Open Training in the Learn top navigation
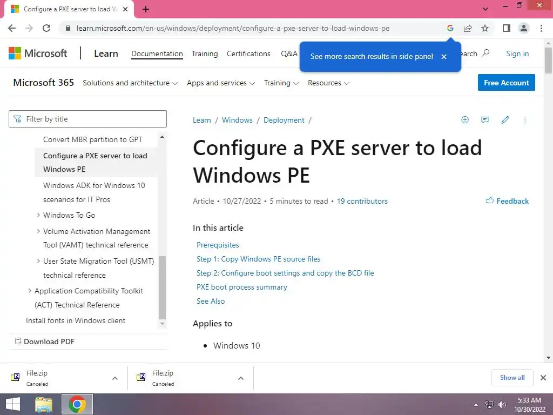Viewport: 553px width, 415px height. (205, 53)
